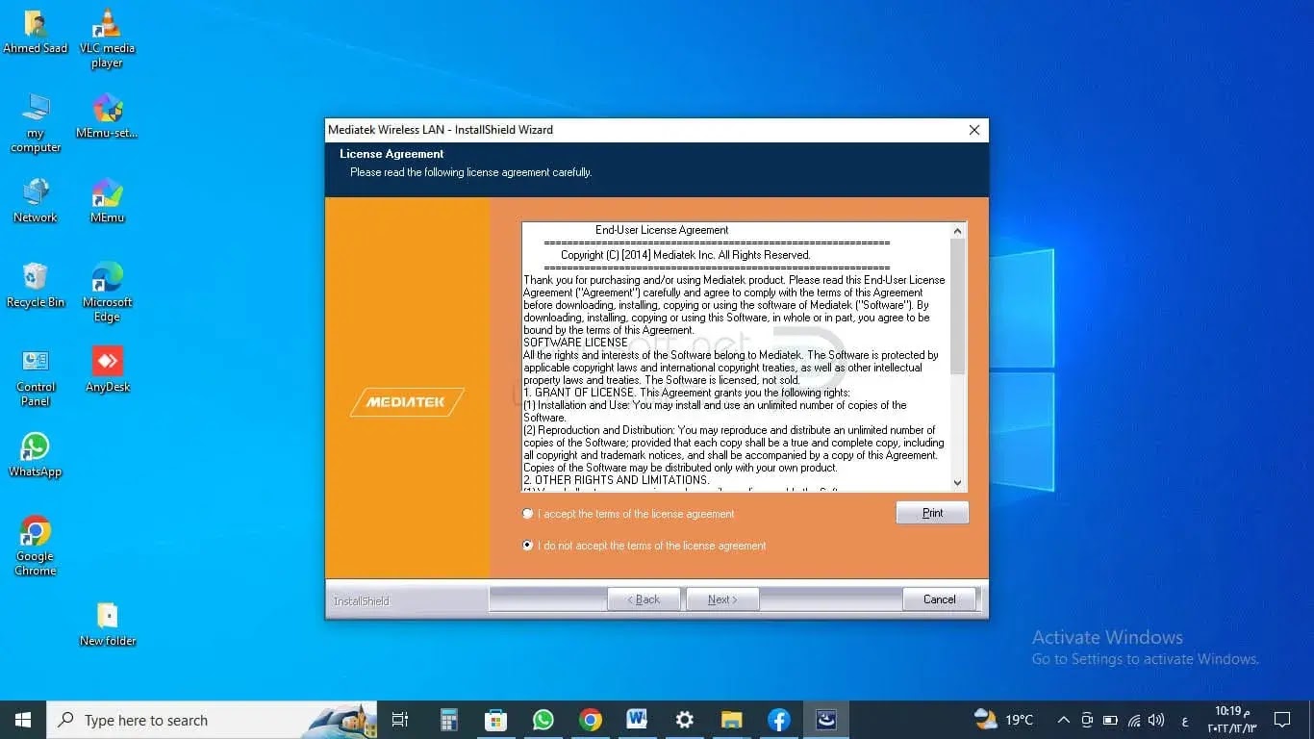1314x739 pixels.
Task: Click the Meet Now tray icon
Action: [1087, 720]
